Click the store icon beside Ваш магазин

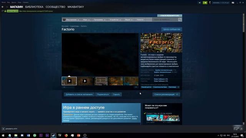click(x=64, y=20)
